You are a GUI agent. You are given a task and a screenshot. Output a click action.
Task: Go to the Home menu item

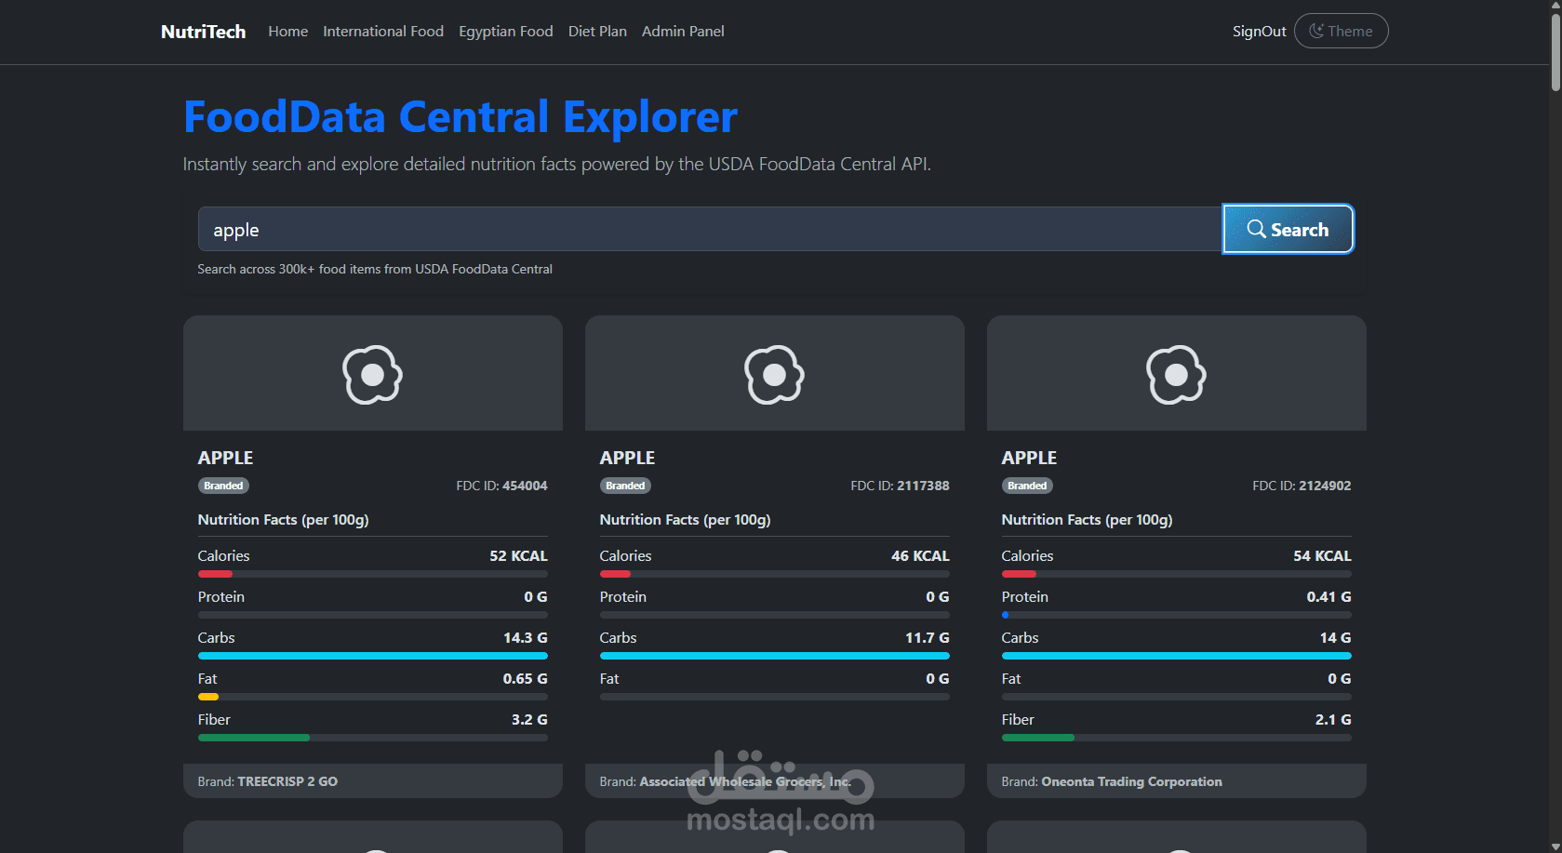tap(287, 32)
